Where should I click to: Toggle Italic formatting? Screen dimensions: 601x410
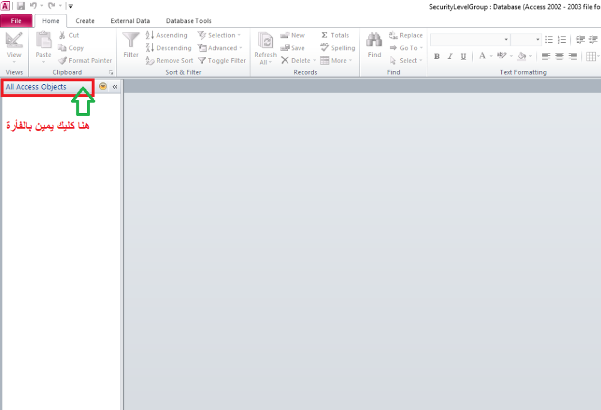(x=450, y=57)
